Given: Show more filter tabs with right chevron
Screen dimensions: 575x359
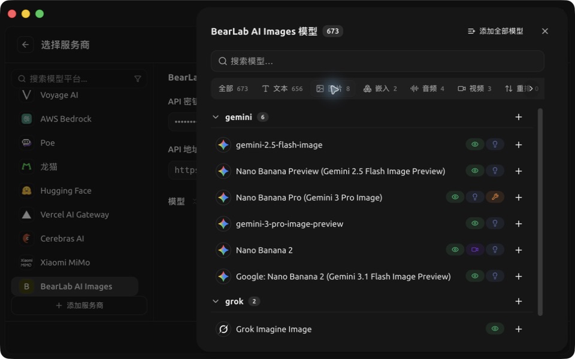Looking at the screenshot, I should [531, 89].
